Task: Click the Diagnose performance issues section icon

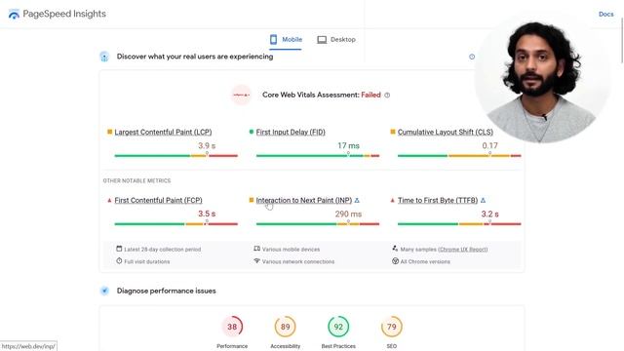Action: coord(104,291)
